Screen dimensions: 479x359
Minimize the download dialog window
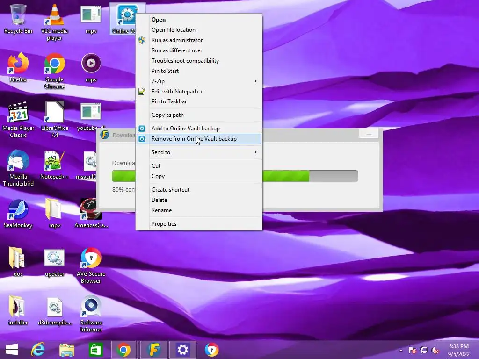(x=369, y=134)
